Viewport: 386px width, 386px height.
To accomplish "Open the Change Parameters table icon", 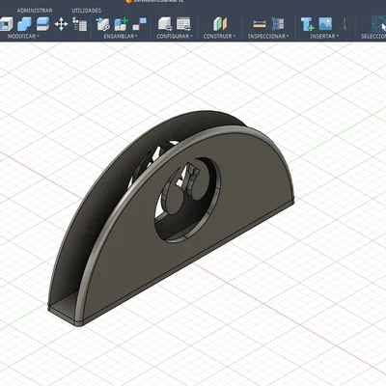I will click(79, 24).
